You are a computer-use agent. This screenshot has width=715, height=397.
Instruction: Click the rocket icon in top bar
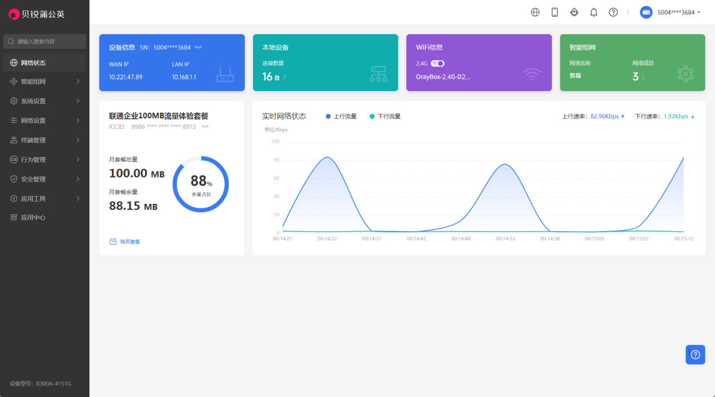click(x=574, y=12)
